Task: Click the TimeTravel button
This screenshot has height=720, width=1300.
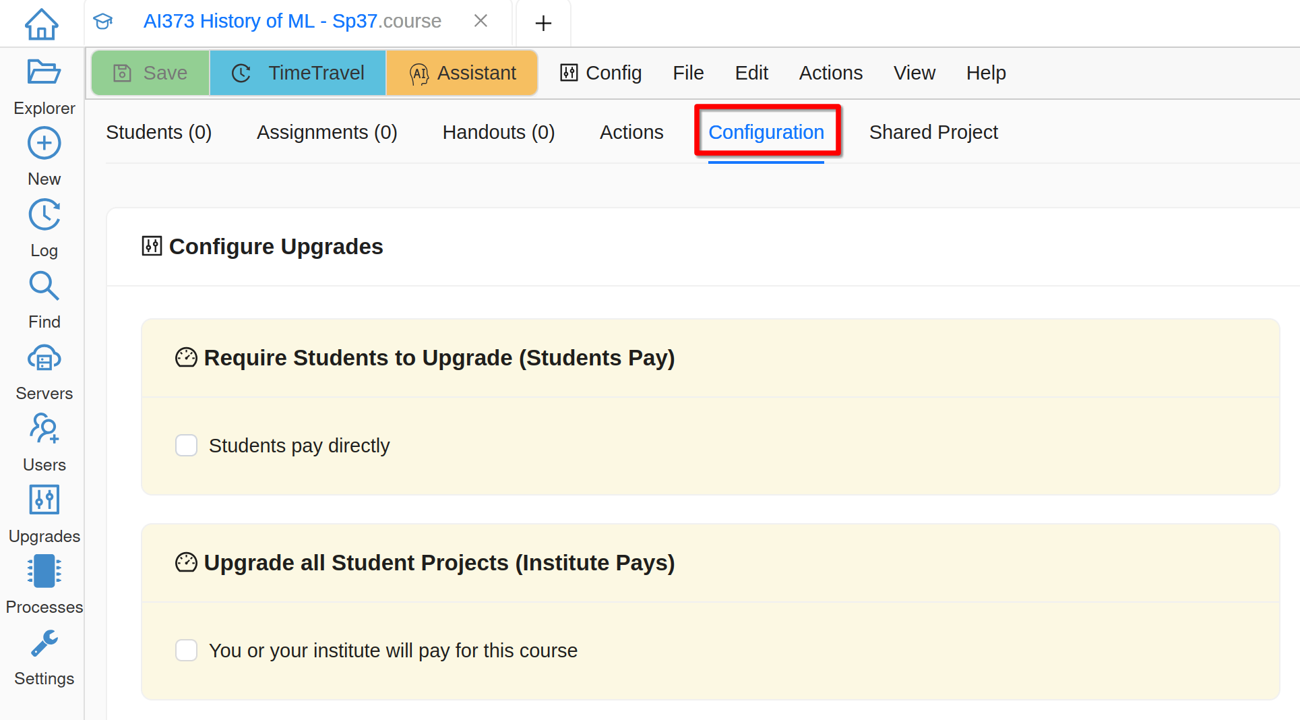Action: [298, 73]
